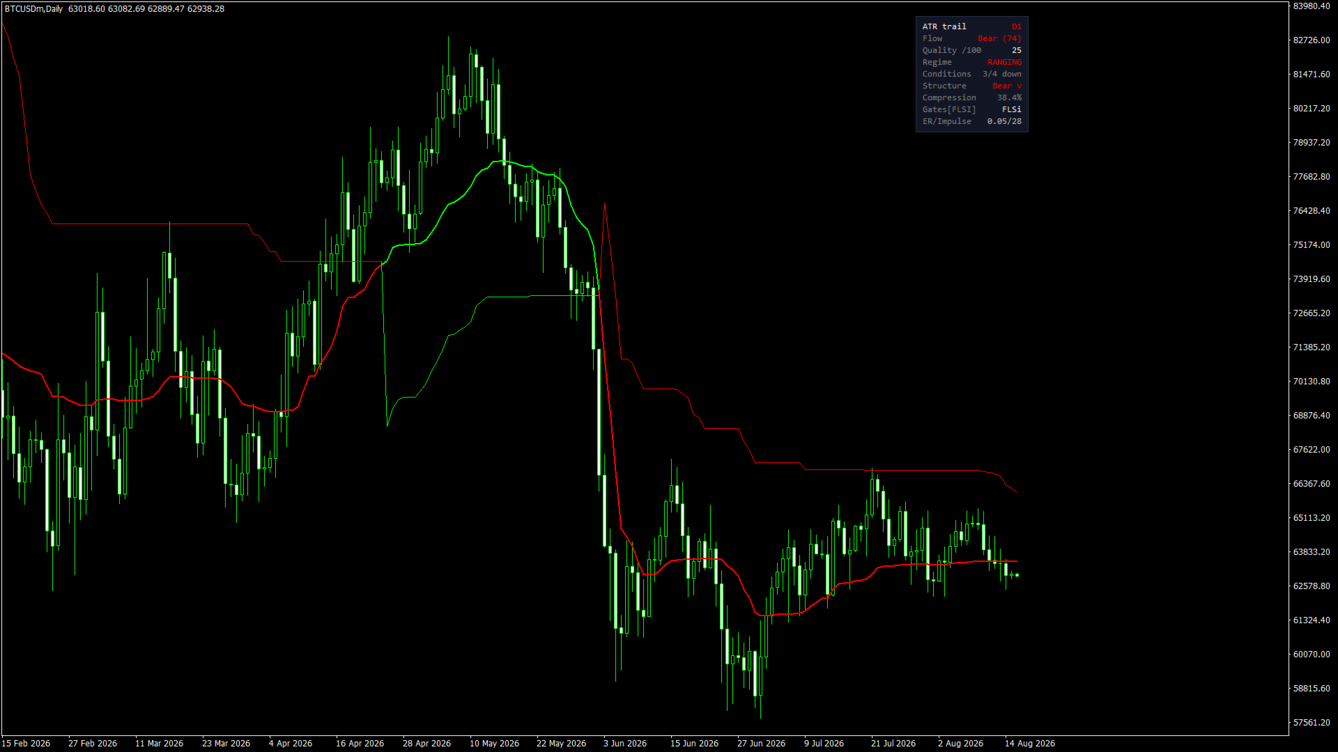Click the 4 Apr 2026 date label
Screen dimensions: 1338x752
pos(291,744)
